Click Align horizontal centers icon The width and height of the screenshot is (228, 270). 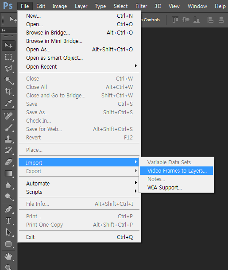pyautogui.click(x=221, y=19)
